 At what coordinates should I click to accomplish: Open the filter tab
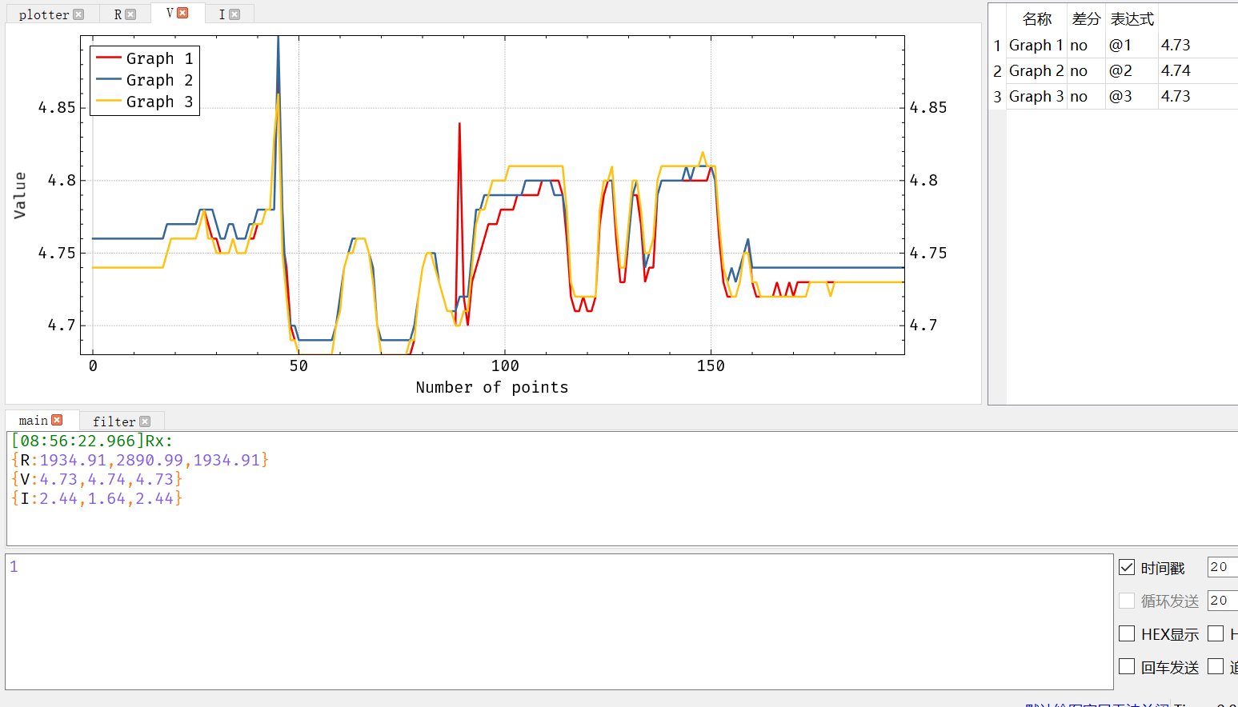coord(114,421)
